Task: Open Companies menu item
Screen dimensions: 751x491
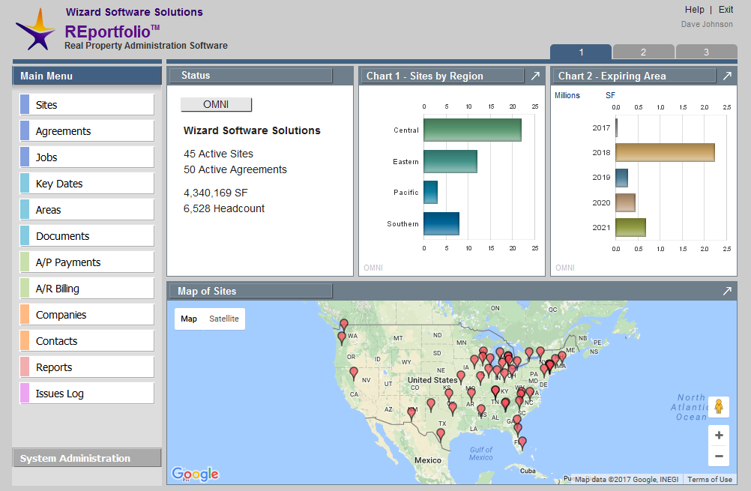Action: (x=87, y=315)
